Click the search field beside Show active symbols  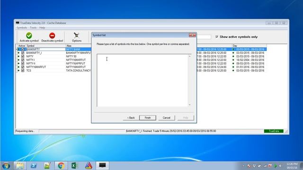204,37
